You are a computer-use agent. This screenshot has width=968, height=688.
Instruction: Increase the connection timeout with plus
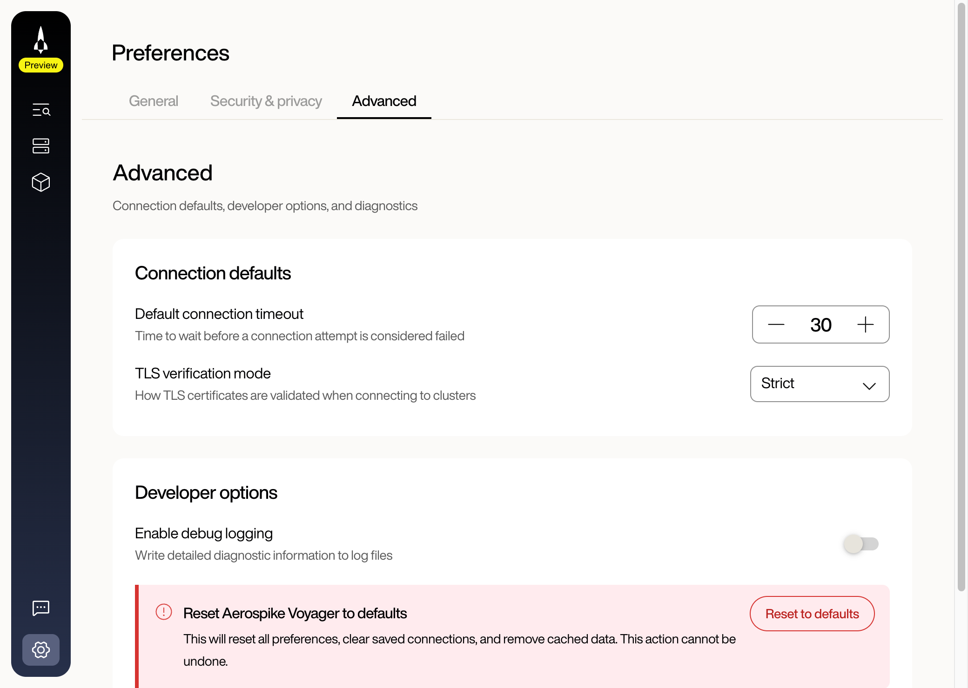(866, 324)
